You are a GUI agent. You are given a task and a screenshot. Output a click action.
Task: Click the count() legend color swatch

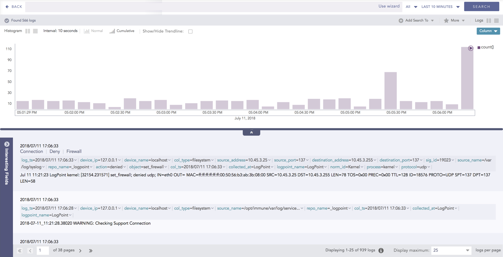(479, 47)
